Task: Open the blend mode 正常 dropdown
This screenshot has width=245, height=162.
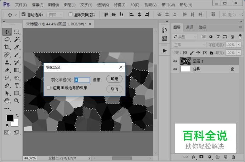Action: pyautogui.click(x=189, y=45)
